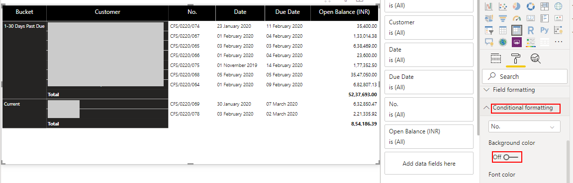Choose the funnel chart visualization icon
This screenshot has width=573, height=183.
(x=502, y=18)
